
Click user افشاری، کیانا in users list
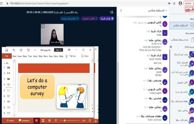(x=182, y=64)
